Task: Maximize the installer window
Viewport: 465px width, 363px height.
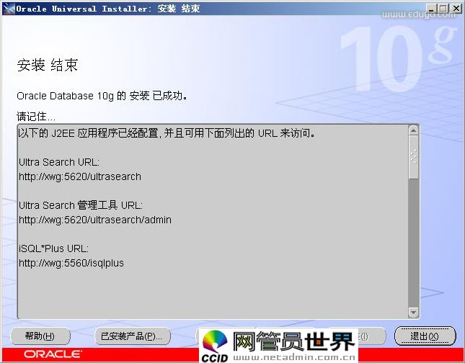Action: coord(445,8)
